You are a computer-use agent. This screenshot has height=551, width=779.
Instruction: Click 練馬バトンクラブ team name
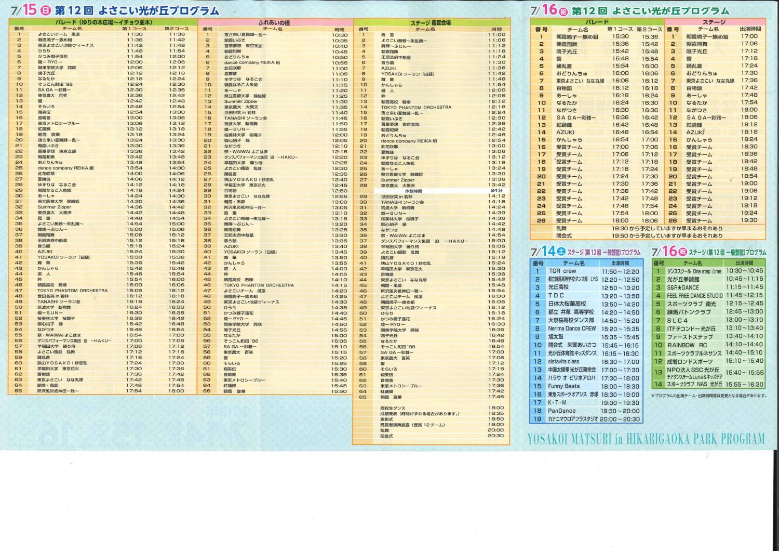[x=689, y=312]
